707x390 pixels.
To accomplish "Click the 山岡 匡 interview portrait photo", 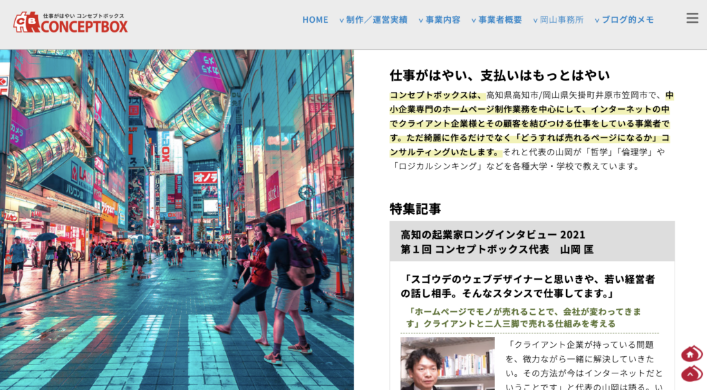I will pyautogui.click(x=447, y=364).
